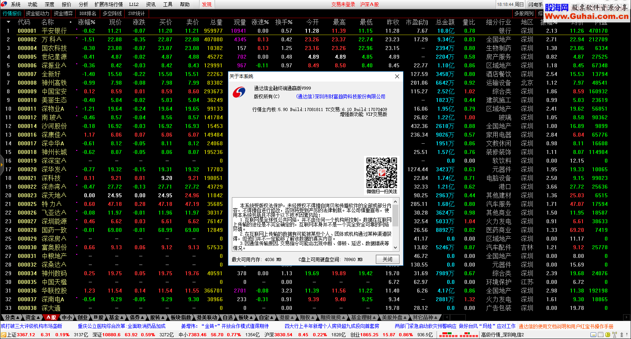631x339 pixels.
Task: Switch to 资金驱动力 tab
Action: tap(38, 13)
